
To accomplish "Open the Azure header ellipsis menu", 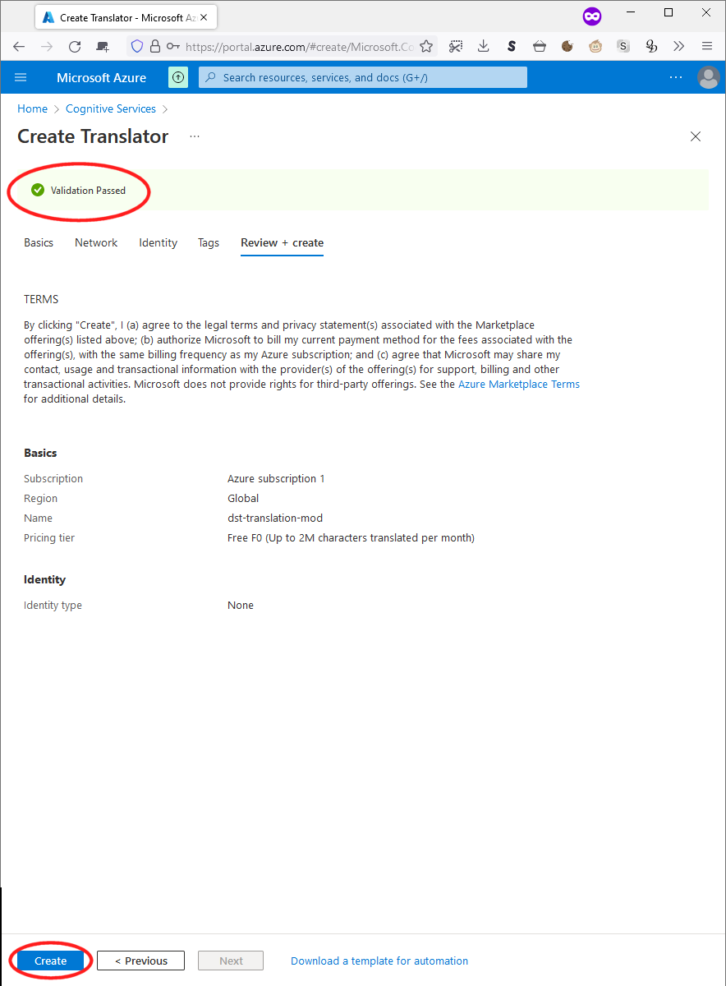I will [676, 77].
